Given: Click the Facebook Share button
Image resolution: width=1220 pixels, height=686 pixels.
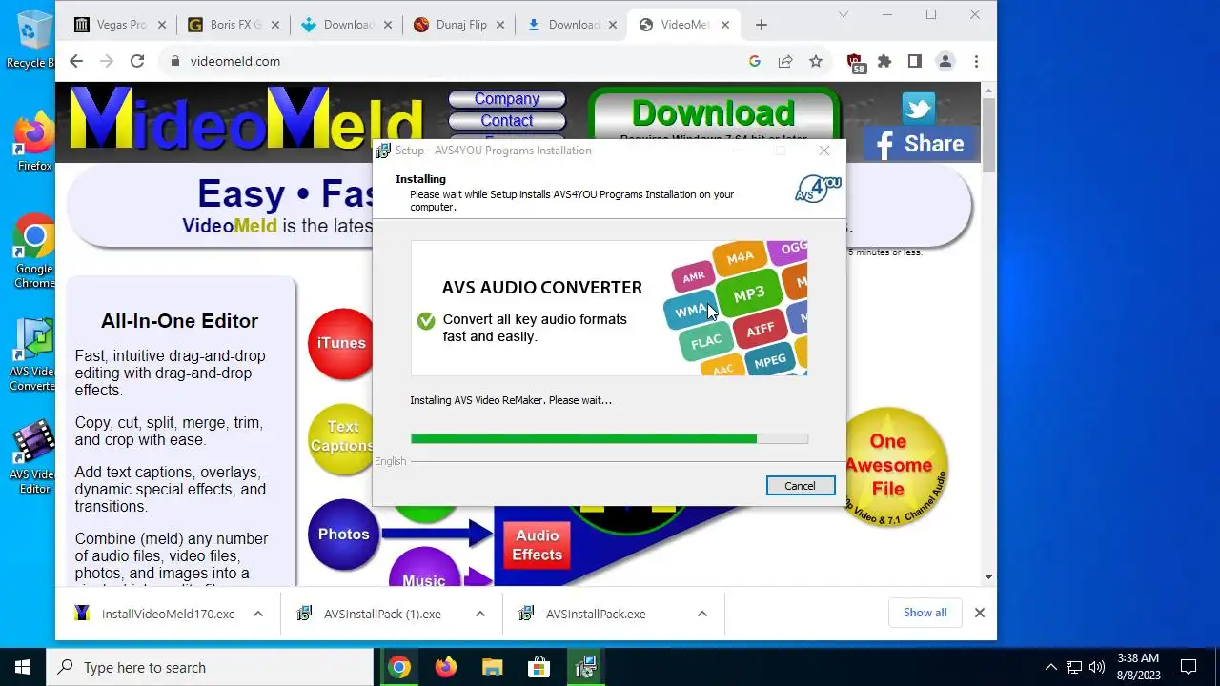Looking at the screenshot, I should 921,144.
